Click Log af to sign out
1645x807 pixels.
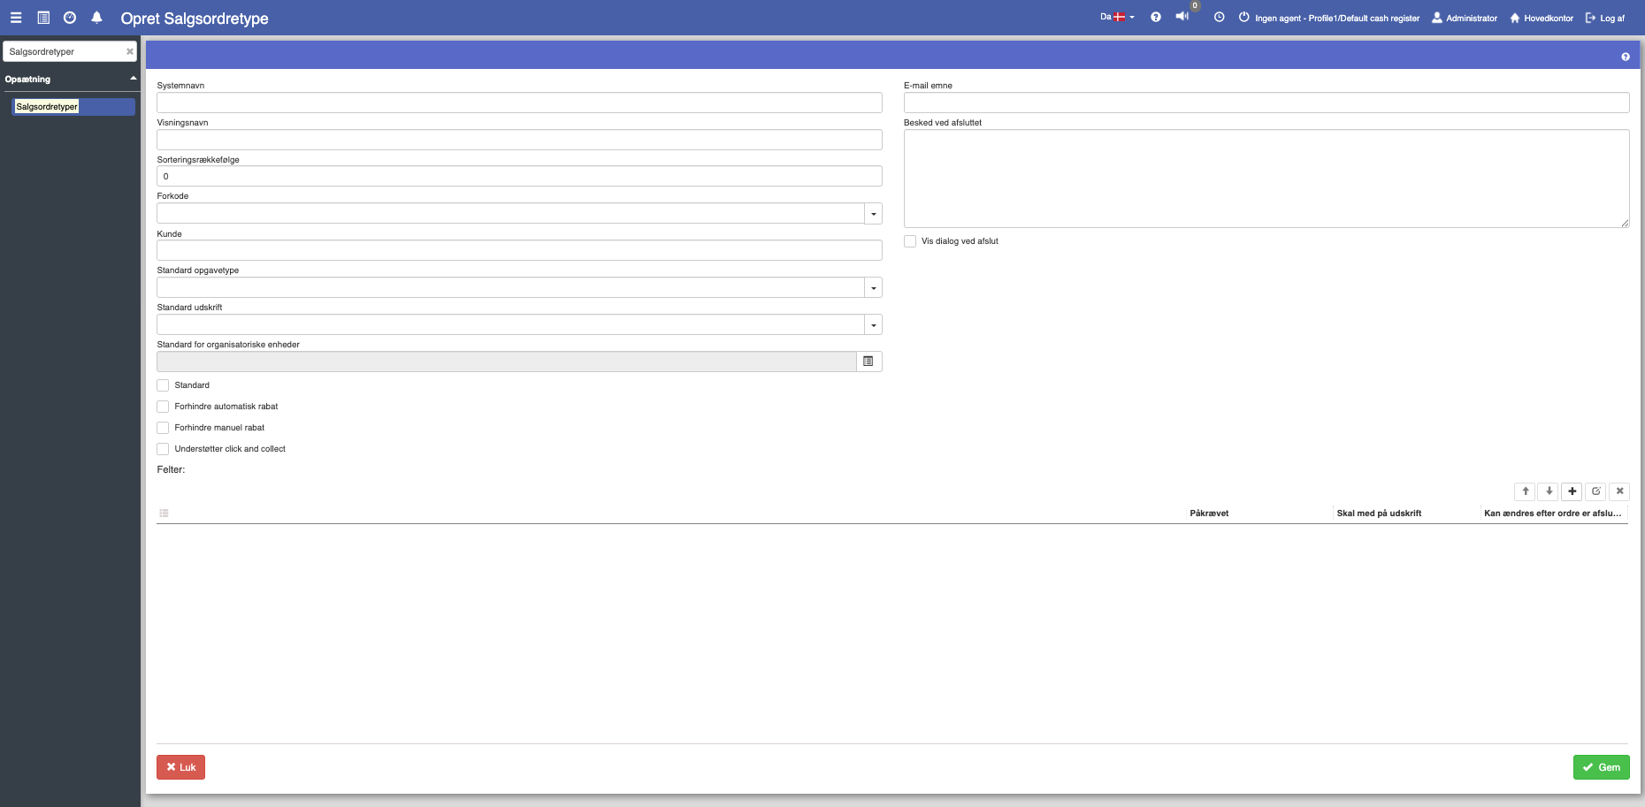(1605, 18)
